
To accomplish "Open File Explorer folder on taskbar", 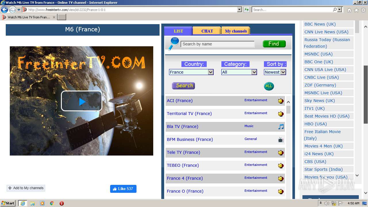I will pyautogui.click(x=32, y=203).
